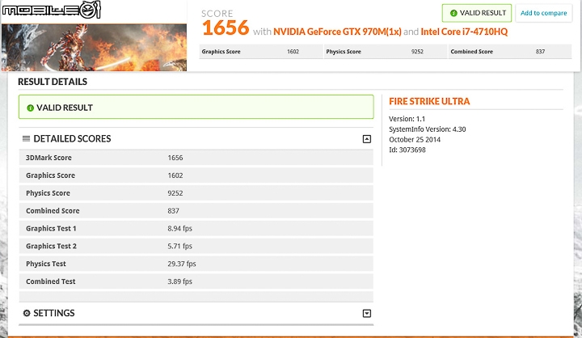
Task: Click the 29.37 fps value
Action: 182,264
